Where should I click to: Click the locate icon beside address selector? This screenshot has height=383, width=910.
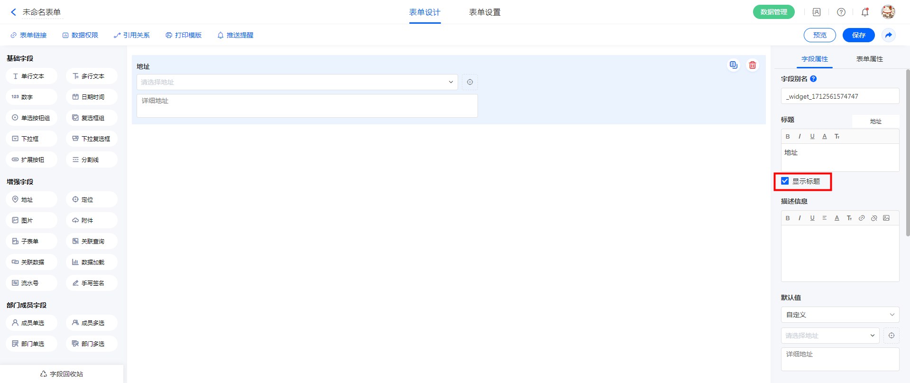(469, 82)
